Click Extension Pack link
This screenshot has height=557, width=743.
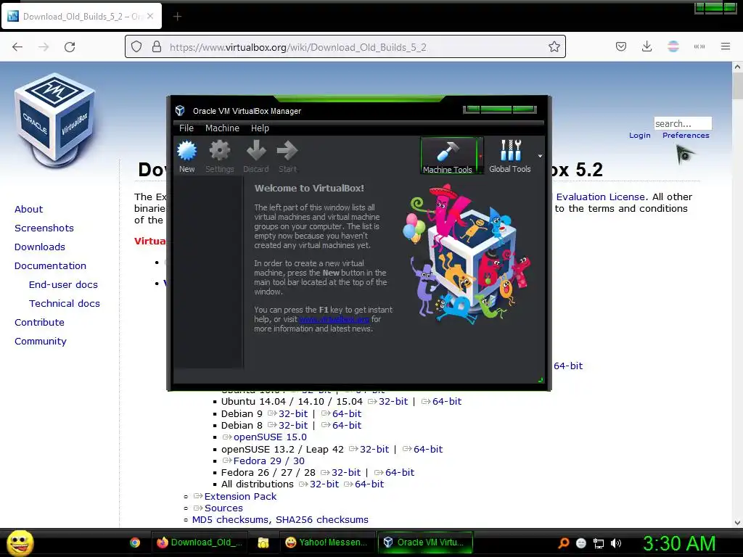point(240,496)
